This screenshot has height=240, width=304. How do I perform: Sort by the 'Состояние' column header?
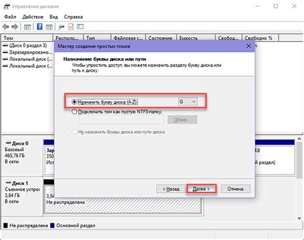[161, 38]
